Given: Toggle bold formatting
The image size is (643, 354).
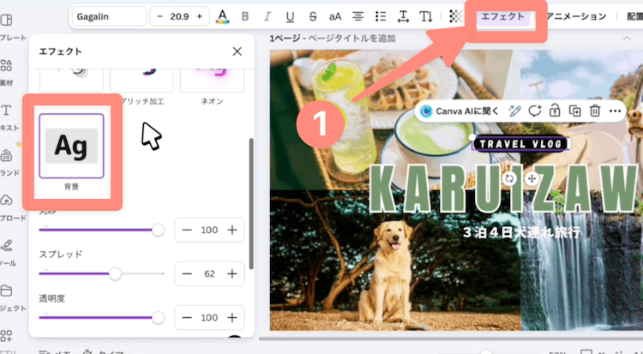Looking at the screenshot, I should (x=245, y=16).
